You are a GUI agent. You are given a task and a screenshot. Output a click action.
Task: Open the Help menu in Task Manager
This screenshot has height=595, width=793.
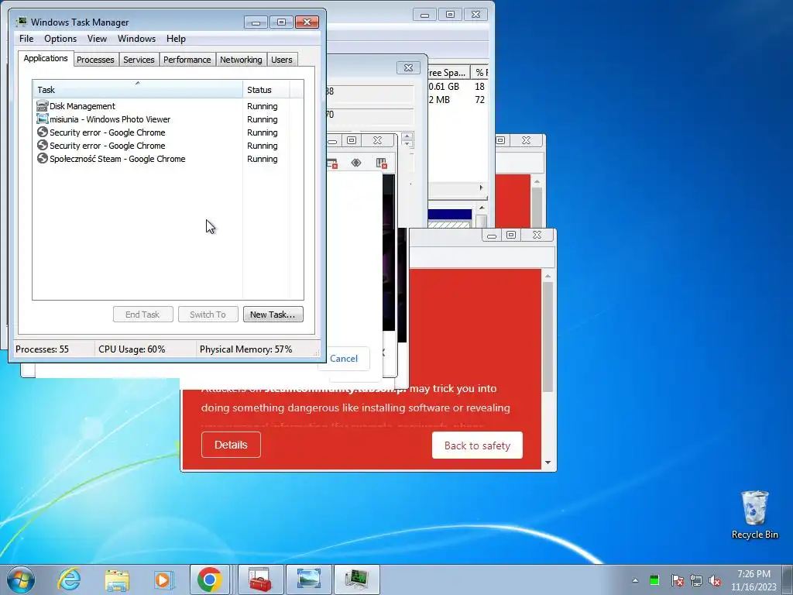(176, 39)
